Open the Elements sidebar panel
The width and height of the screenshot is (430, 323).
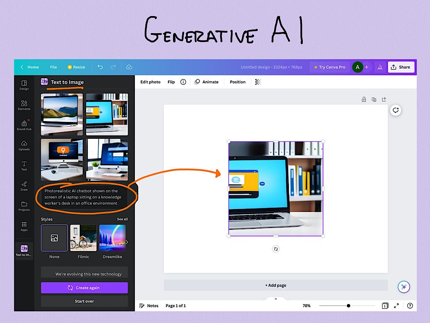[24, 105]
